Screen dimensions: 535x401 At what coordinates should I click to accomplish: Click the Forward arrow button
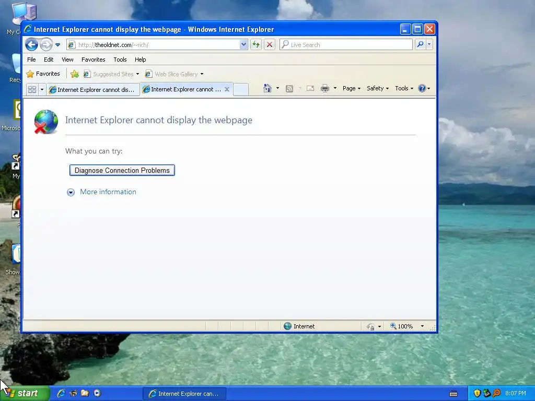pos(46,45)
